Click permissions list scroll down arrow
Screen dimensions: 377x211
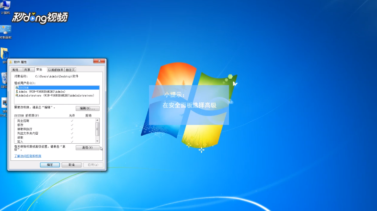(97, 141)
